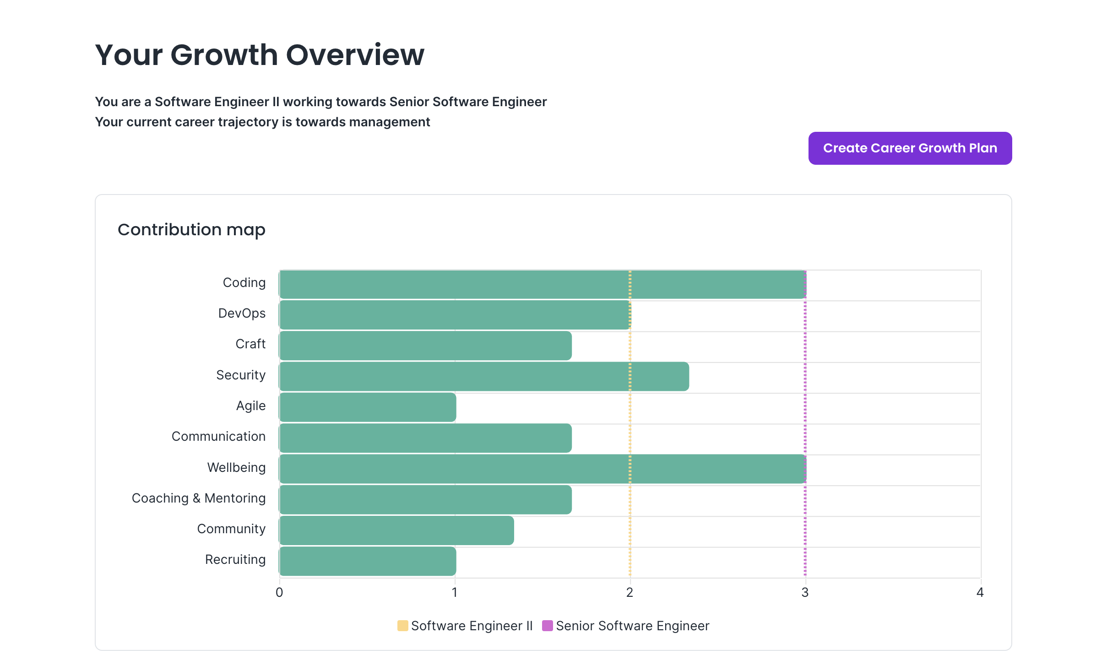Click the Contribution map heading

[x=191, y=230]
